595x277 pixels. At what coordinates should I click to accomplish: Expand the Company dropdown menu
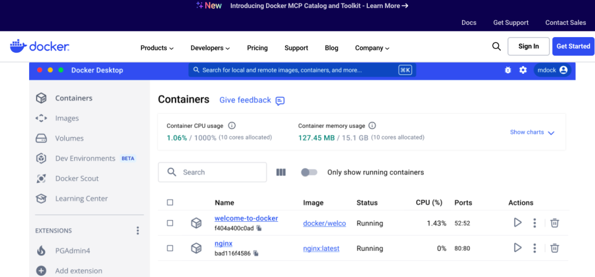[x=372, y=48]
